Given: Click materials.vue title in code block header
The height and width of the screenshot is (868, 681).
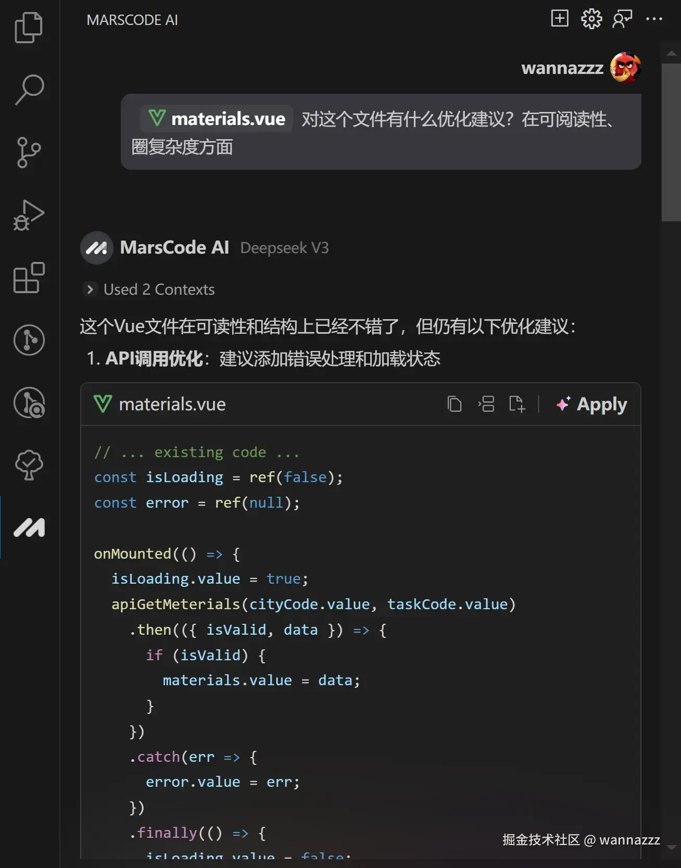Looking at the screenshot, I should click(172, 404).
